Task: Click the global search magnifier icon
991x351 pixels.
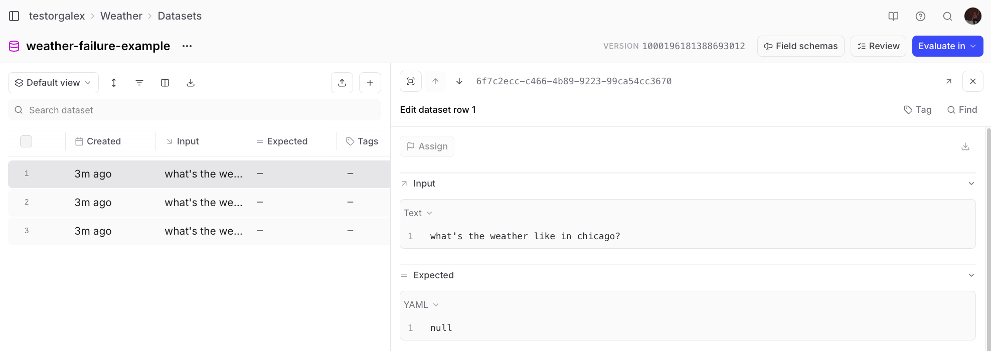Action: pyautogui.click(x=947, y=16)
